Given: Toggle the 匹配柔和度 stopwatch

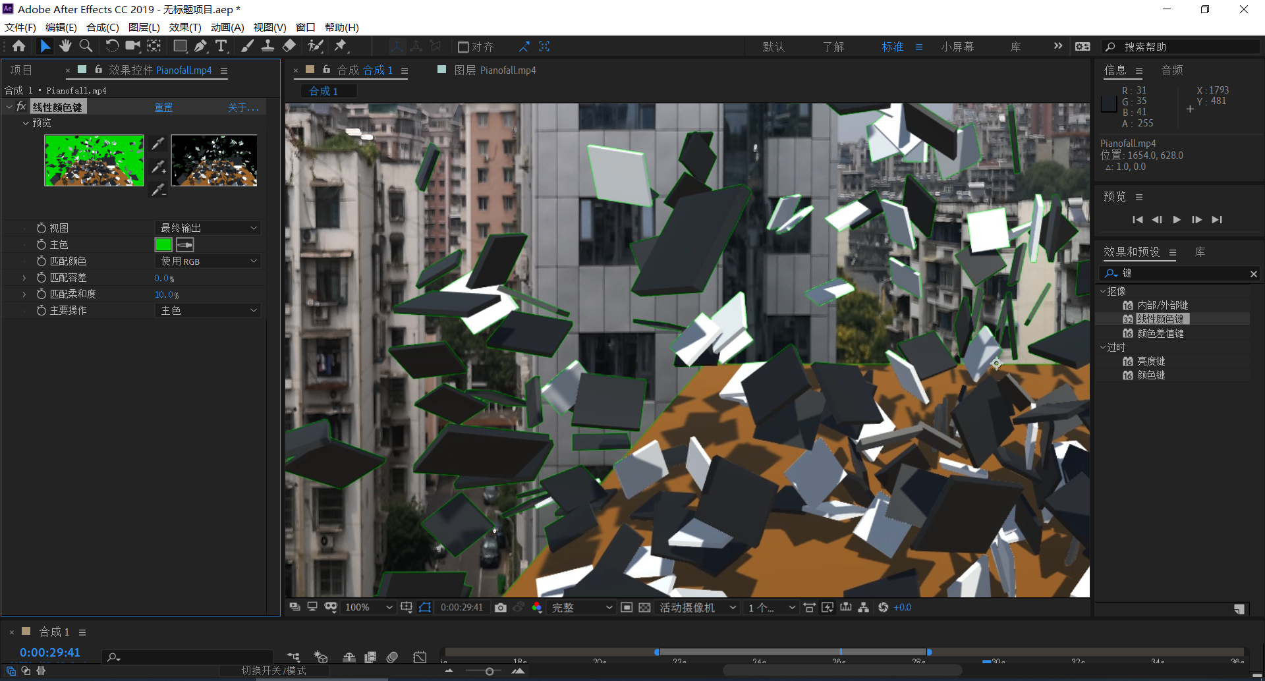Looking at the screenshot, I should (x=41, y=294).
